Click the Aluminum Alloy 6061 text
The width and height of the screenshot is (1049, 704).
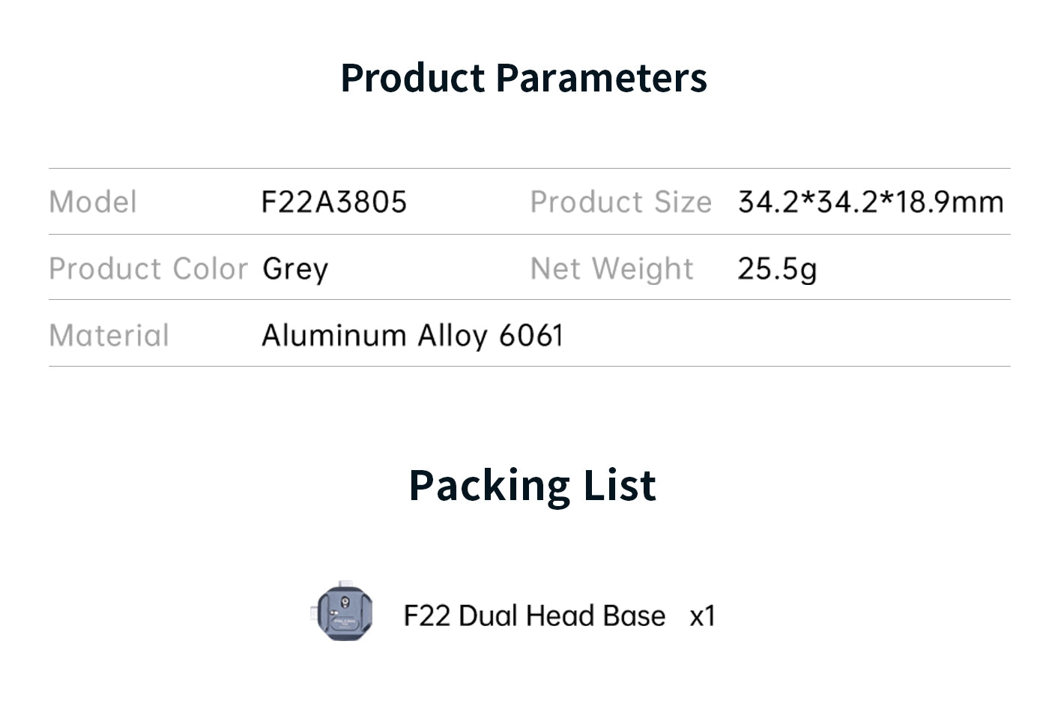tap(412, 336)
